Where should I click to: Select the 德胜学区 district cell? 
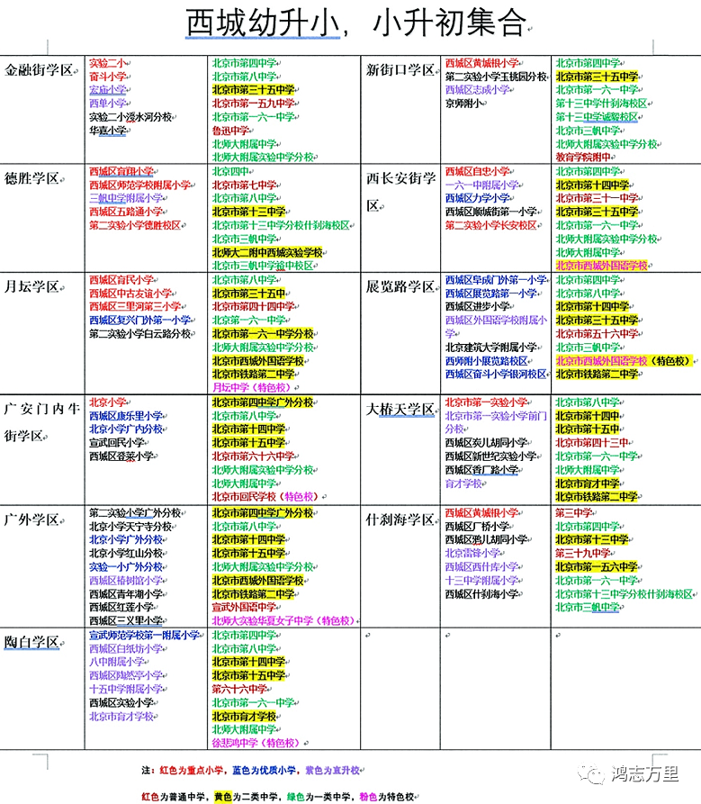42,218
